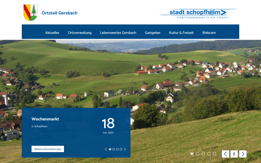Open the Webcam menu item
The image size is (261, 163).
209,33
